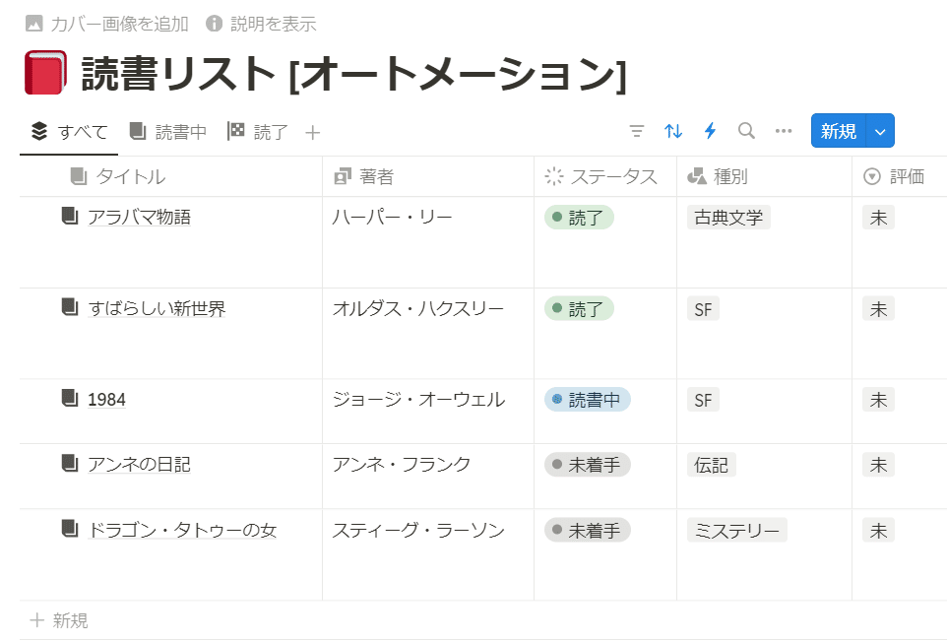Switch to the 読了 view tab

[257, 132]
